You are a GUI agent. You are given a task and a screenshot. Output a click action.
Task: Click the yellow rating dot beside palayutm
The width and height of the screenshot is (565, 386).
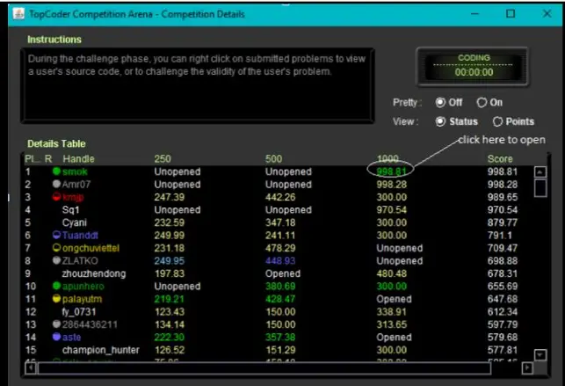(x=56, y=298)
